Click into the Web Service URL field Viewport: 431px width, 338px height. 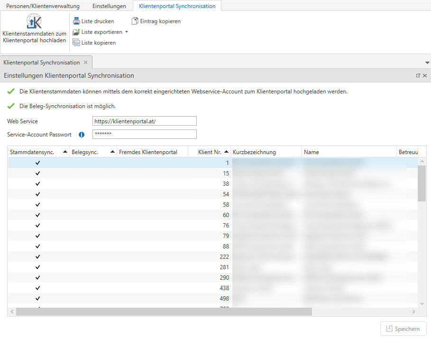(x=144, y=121)
